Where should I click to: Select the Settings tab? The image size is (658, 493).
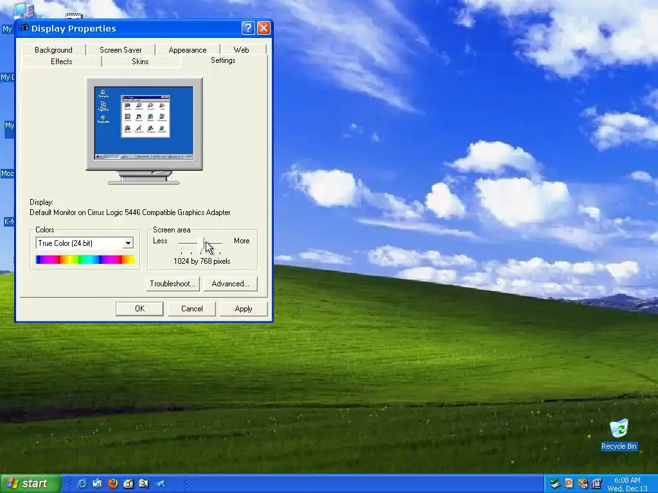tap(223, 60)
